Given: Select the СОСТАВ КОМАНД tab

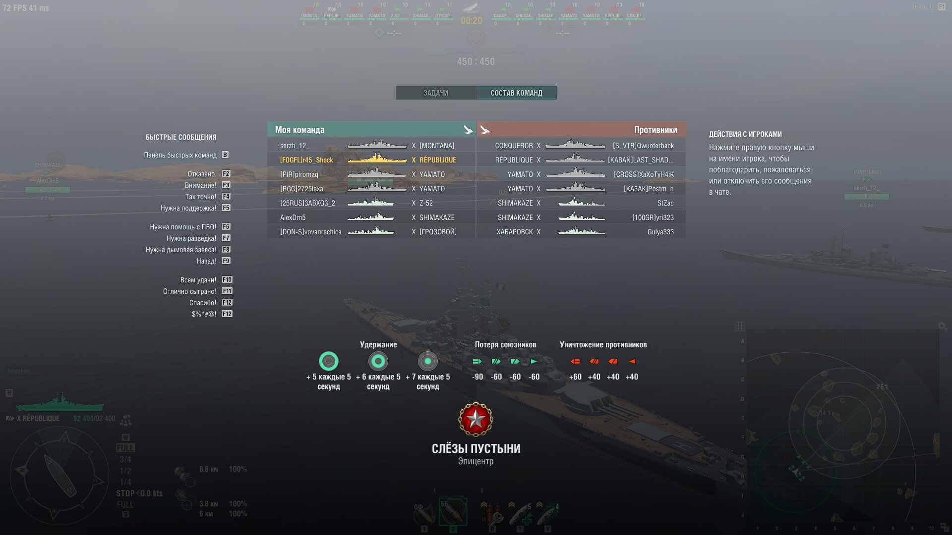Looking at the screenshot, I should (517, 93).
